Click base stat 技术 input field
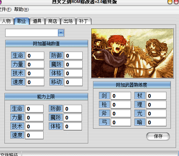 [x=35, y=73]
